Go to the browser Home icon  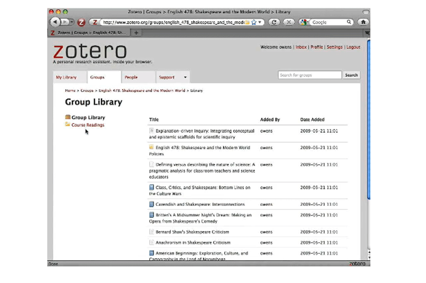(x=363, y=22)
